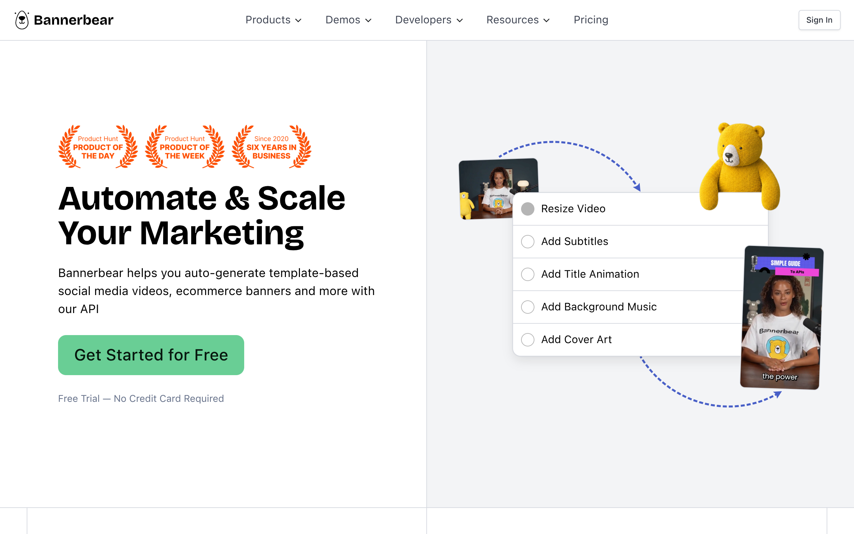Open the Developers dropdown chevron
Viewport: 854px width, 534px height.
coord(459,20)
